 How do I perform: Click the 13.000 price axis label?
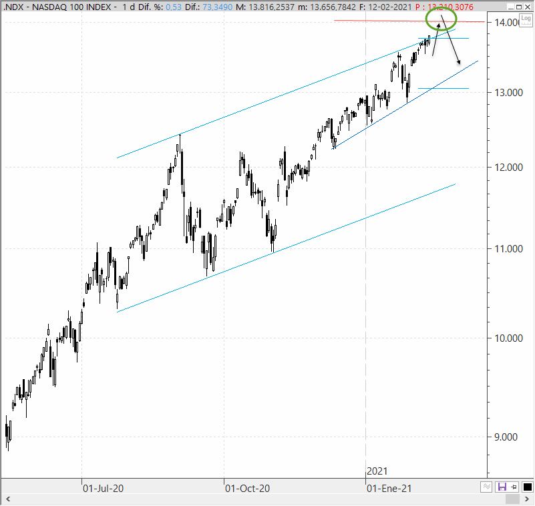pyautogui.click(x=509, y=93)
